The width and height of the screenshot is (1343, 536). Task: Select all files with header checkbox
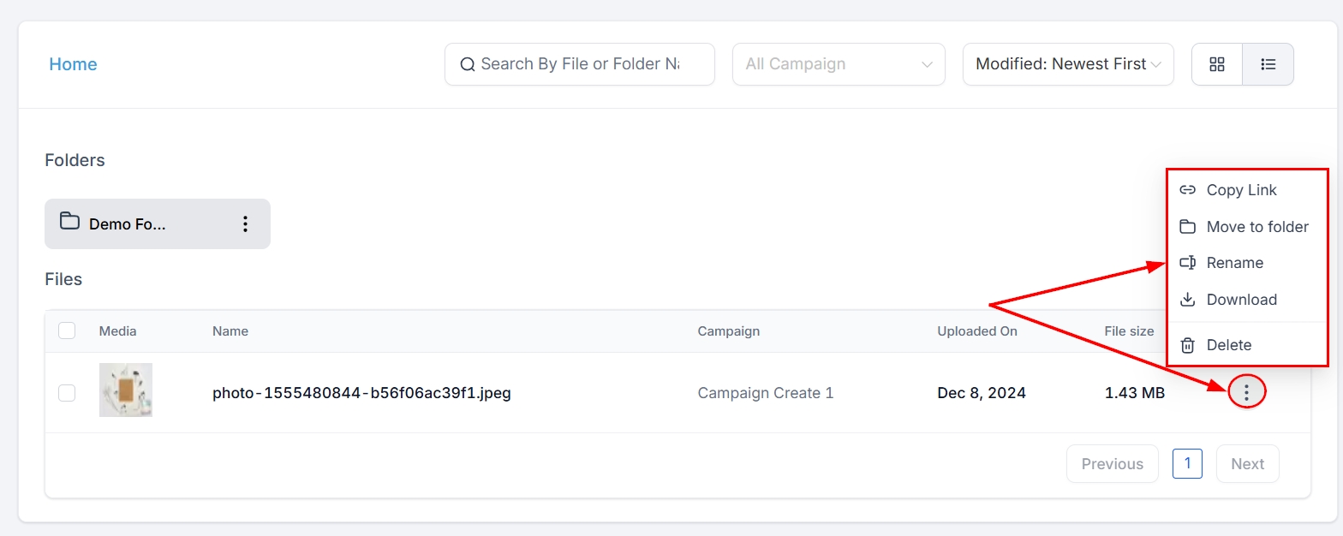(x=67, y=331)
